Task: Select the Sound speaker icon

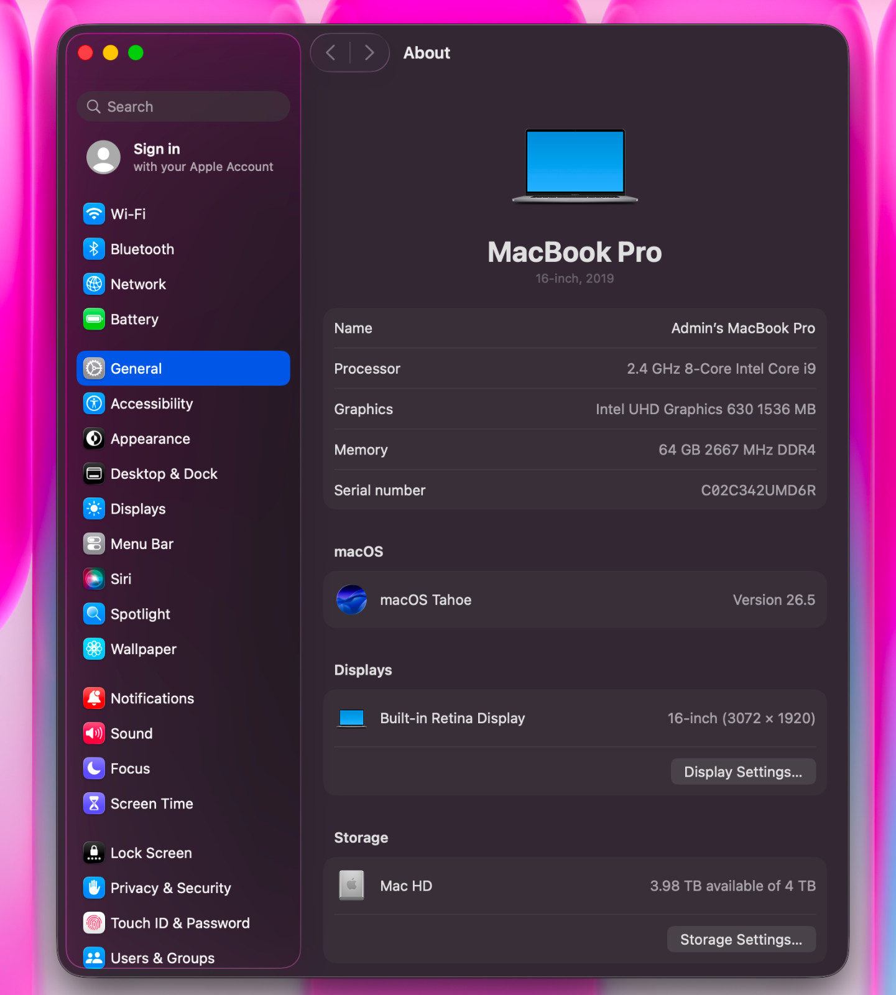Action: [x=94, y=733]
